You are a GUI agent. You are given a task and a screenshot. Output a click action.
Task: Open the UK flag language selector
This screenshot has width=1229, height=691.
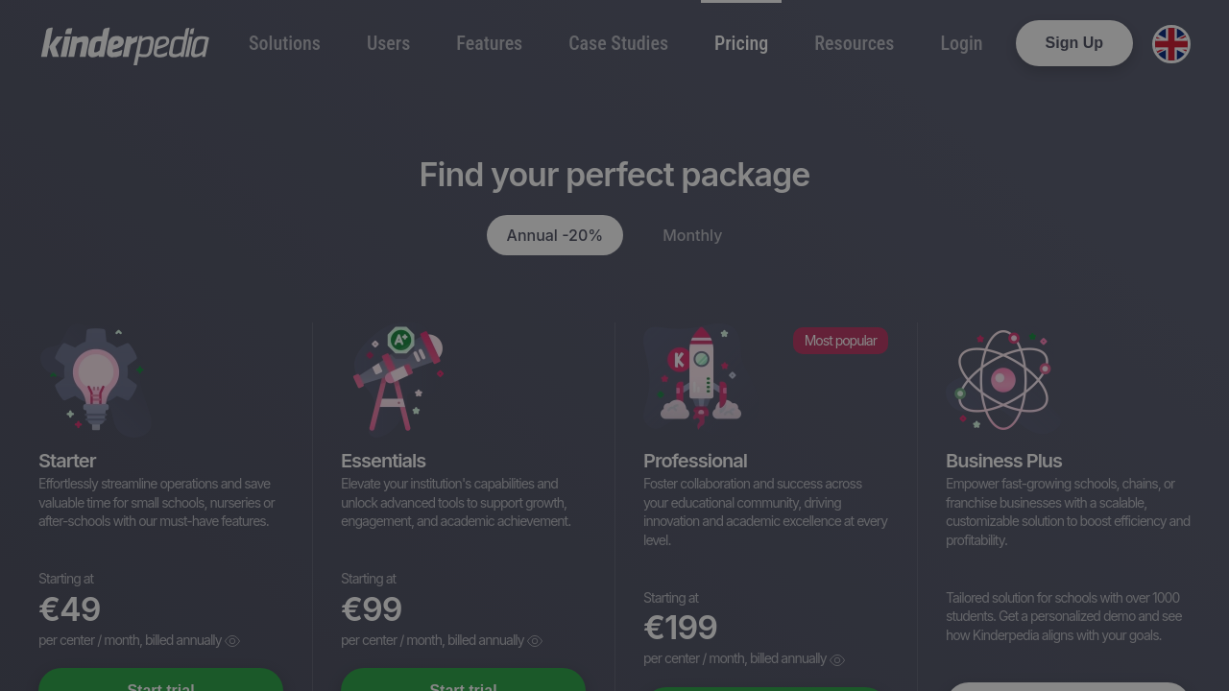pos(1170,44)
